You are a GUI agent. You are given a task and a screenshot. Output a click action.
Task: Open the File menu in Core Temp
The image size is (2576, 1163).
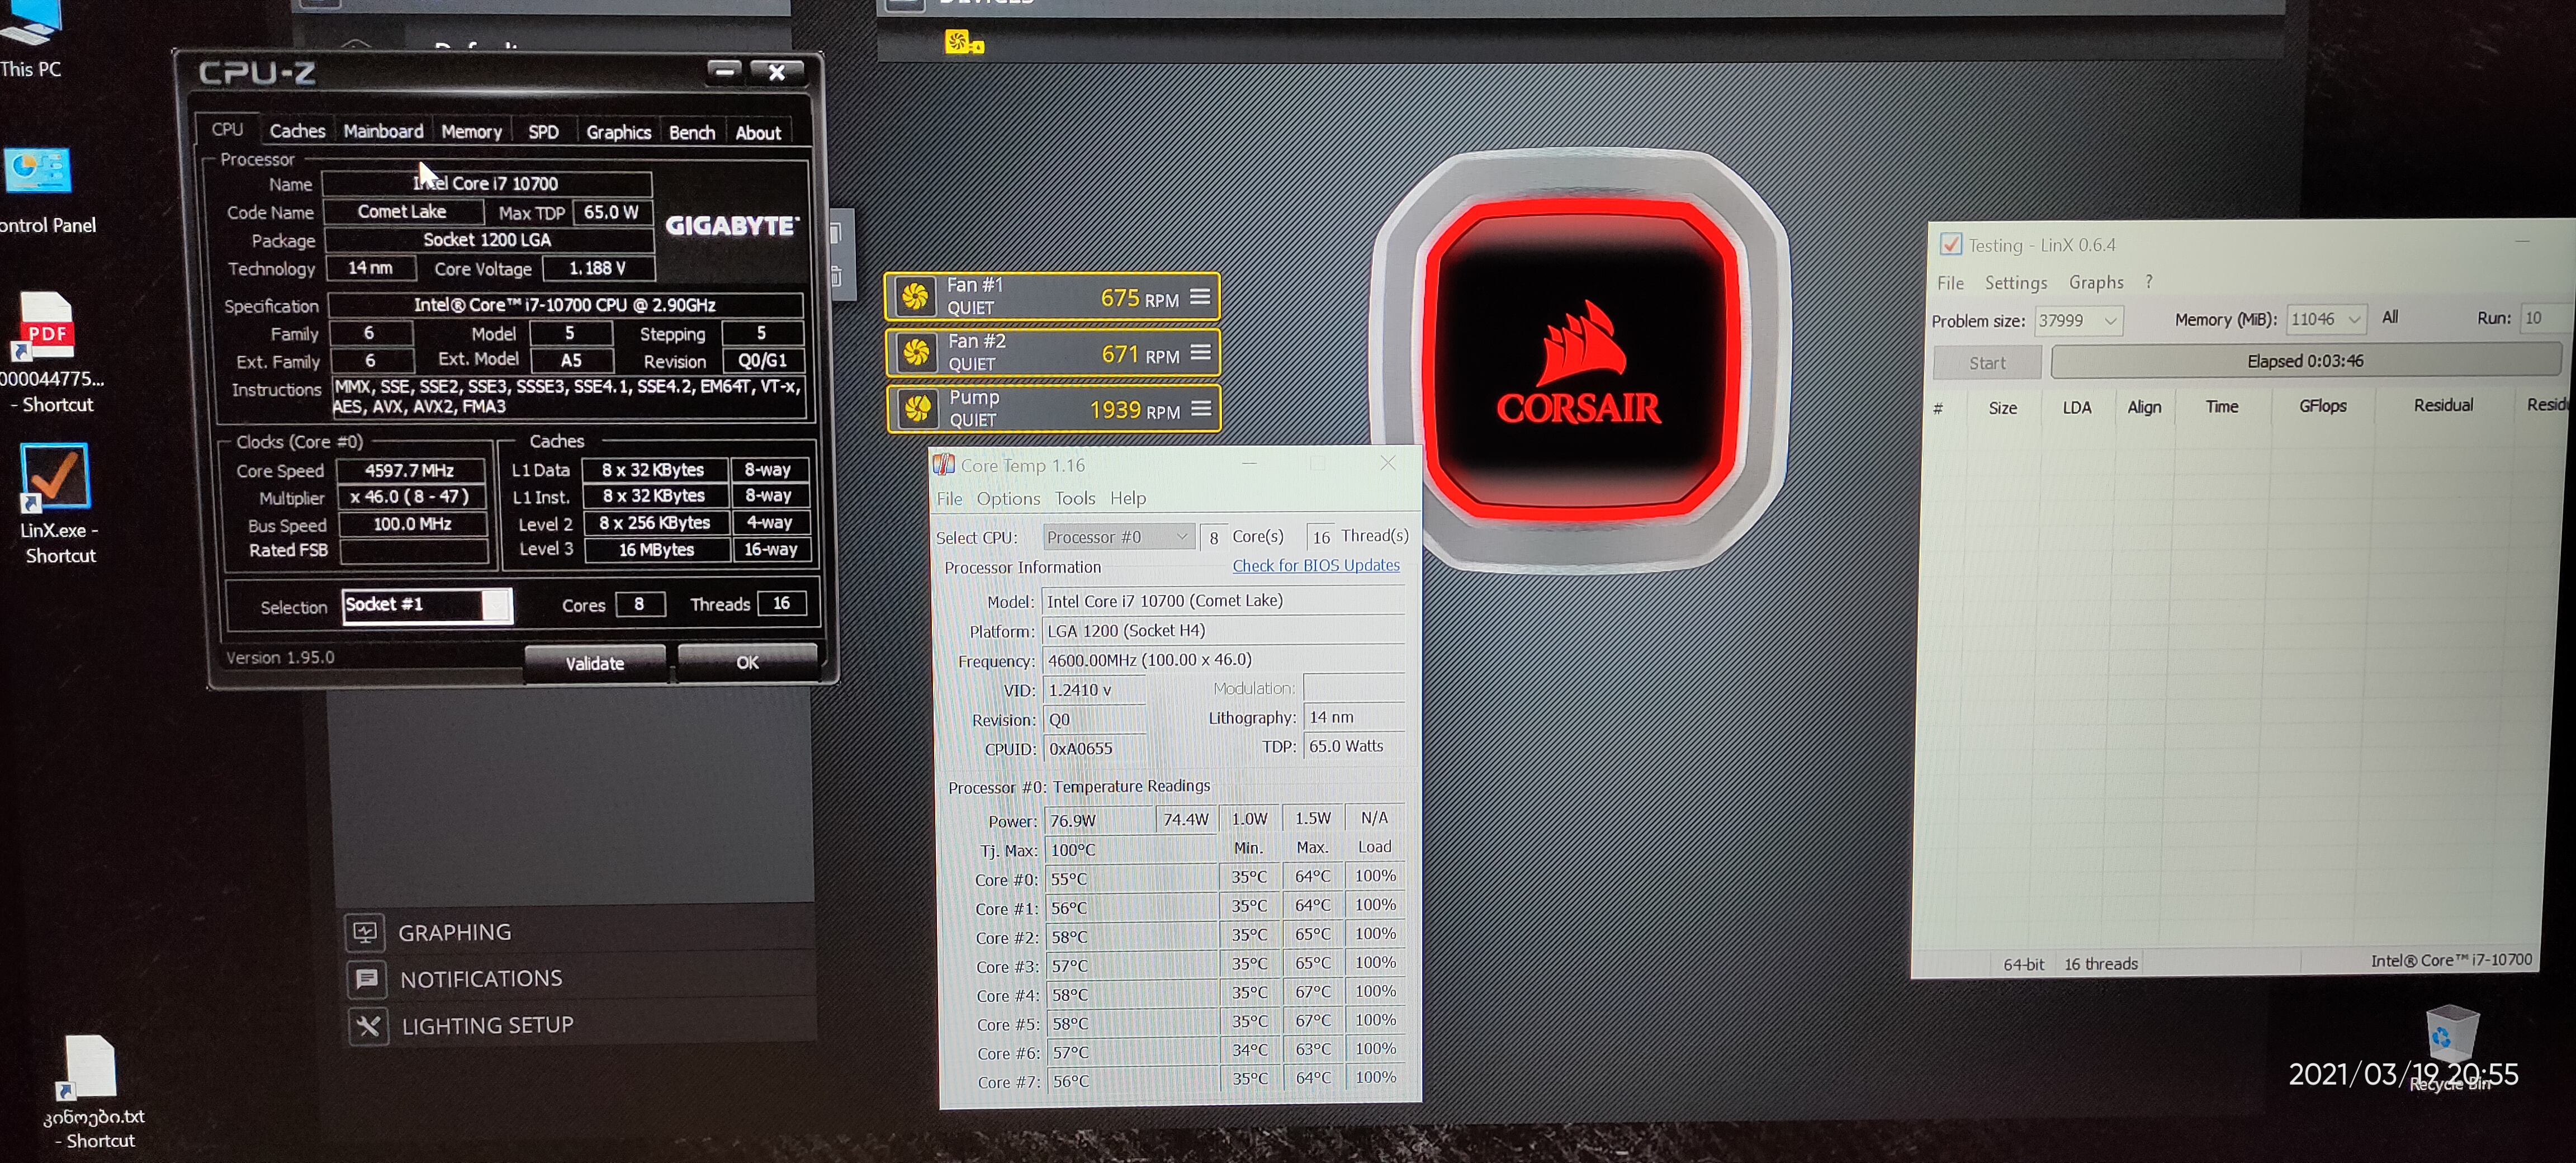pyautogui.click(x=949, y=499)
